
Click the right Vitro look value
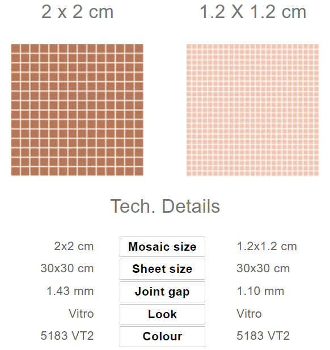tap(249, 313)
